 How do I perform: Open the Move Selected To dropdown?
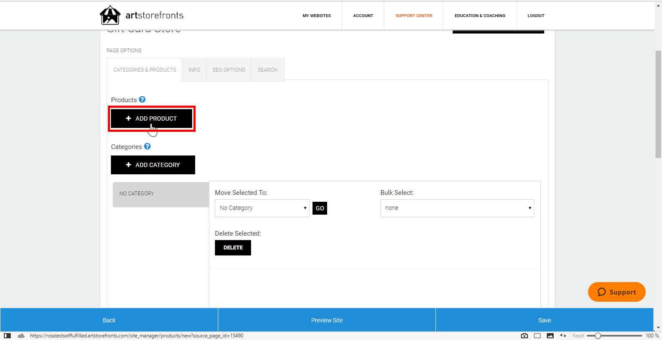262,208
